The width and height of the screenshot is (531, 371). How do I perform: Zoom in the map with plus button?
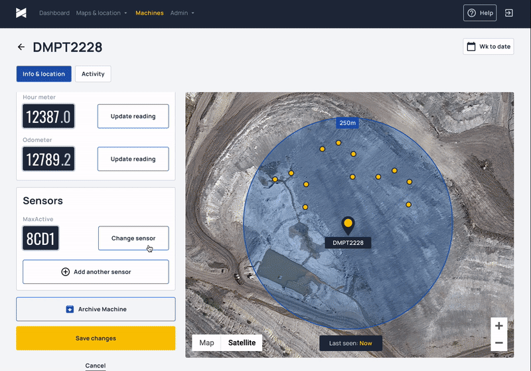[499, 325]
